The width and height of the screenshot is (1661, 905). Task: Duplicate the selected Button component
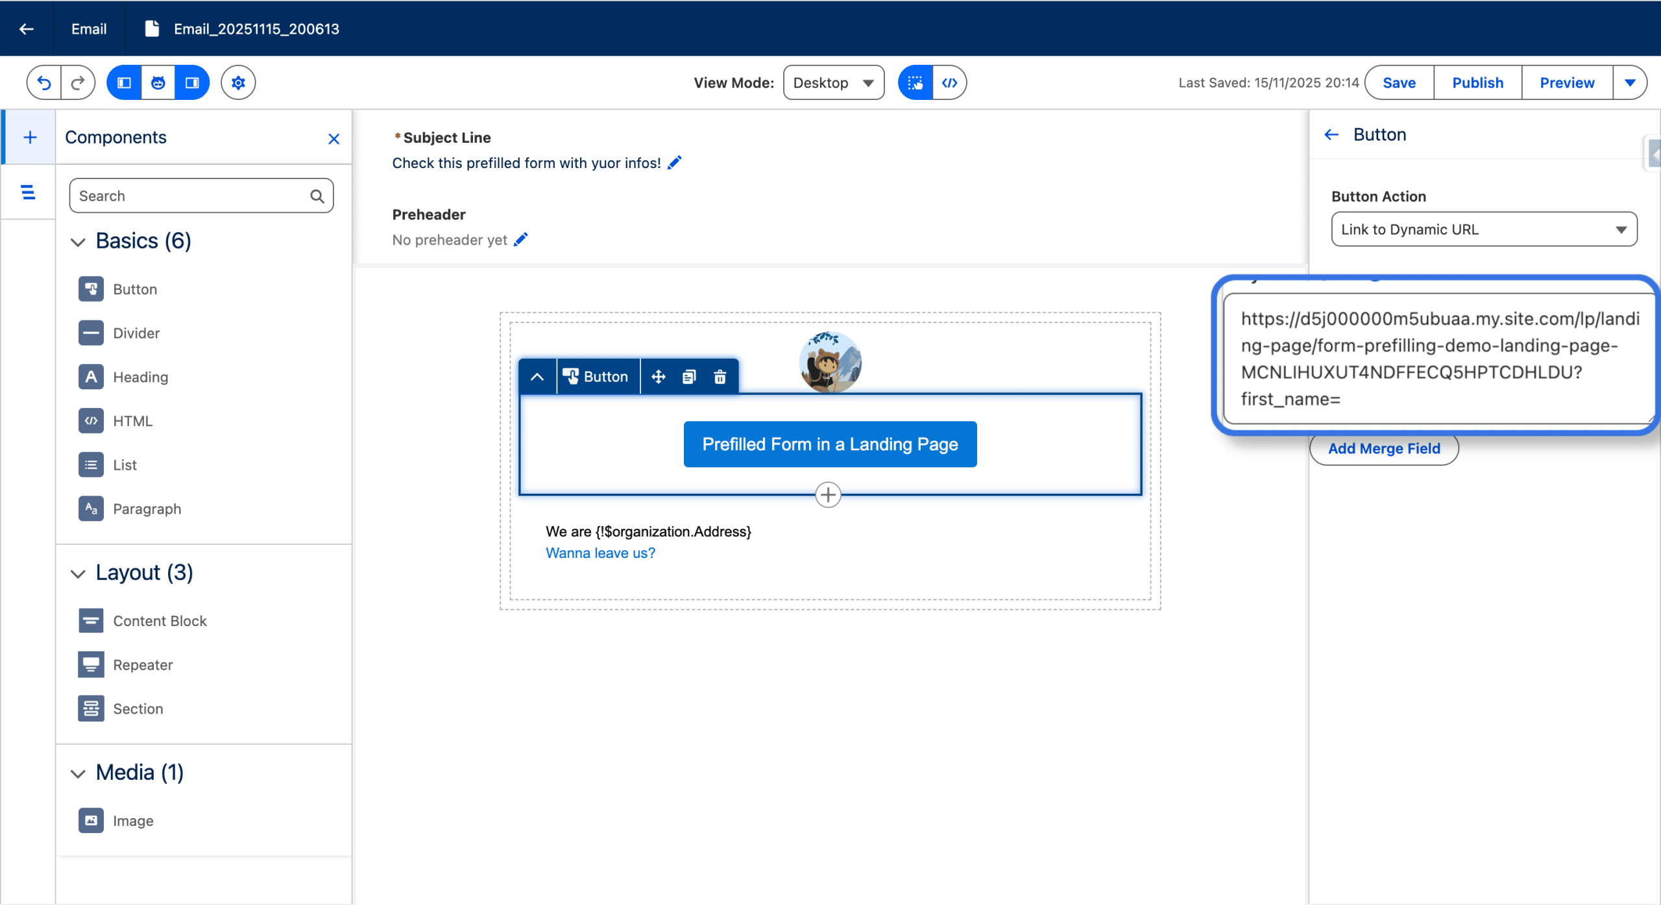[689, 377]
